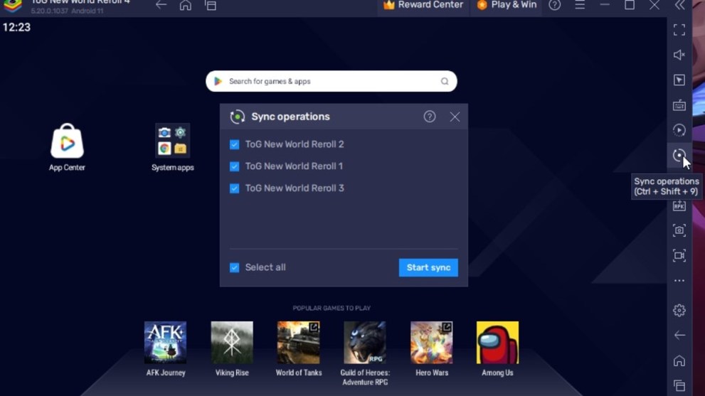Click recent apps icon in side toolbar
This screenshot has height=396, width=705.
click(x=679, y=385)
